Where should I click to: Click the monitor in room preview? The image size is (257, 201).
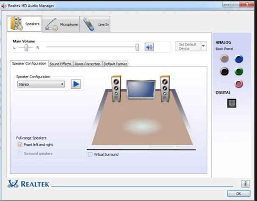pos(141,89)
